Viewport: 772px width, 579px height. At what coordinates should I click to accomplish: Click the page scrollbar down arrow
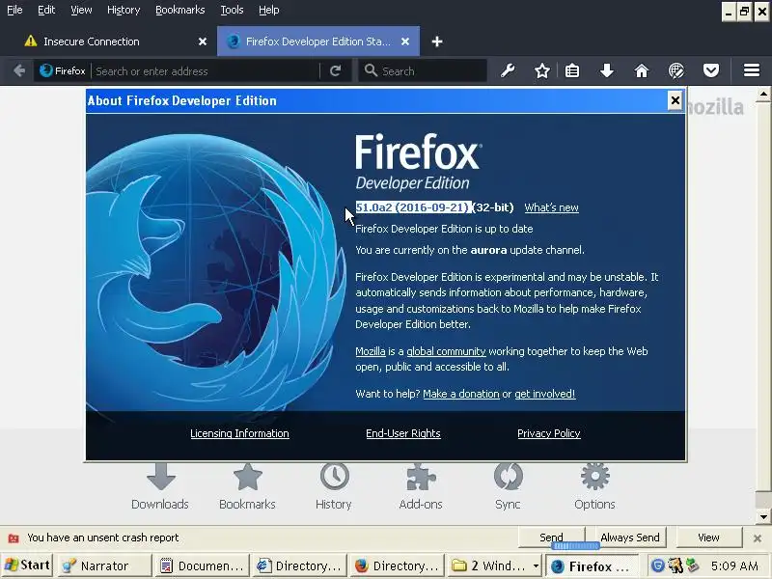click(763, 516)
